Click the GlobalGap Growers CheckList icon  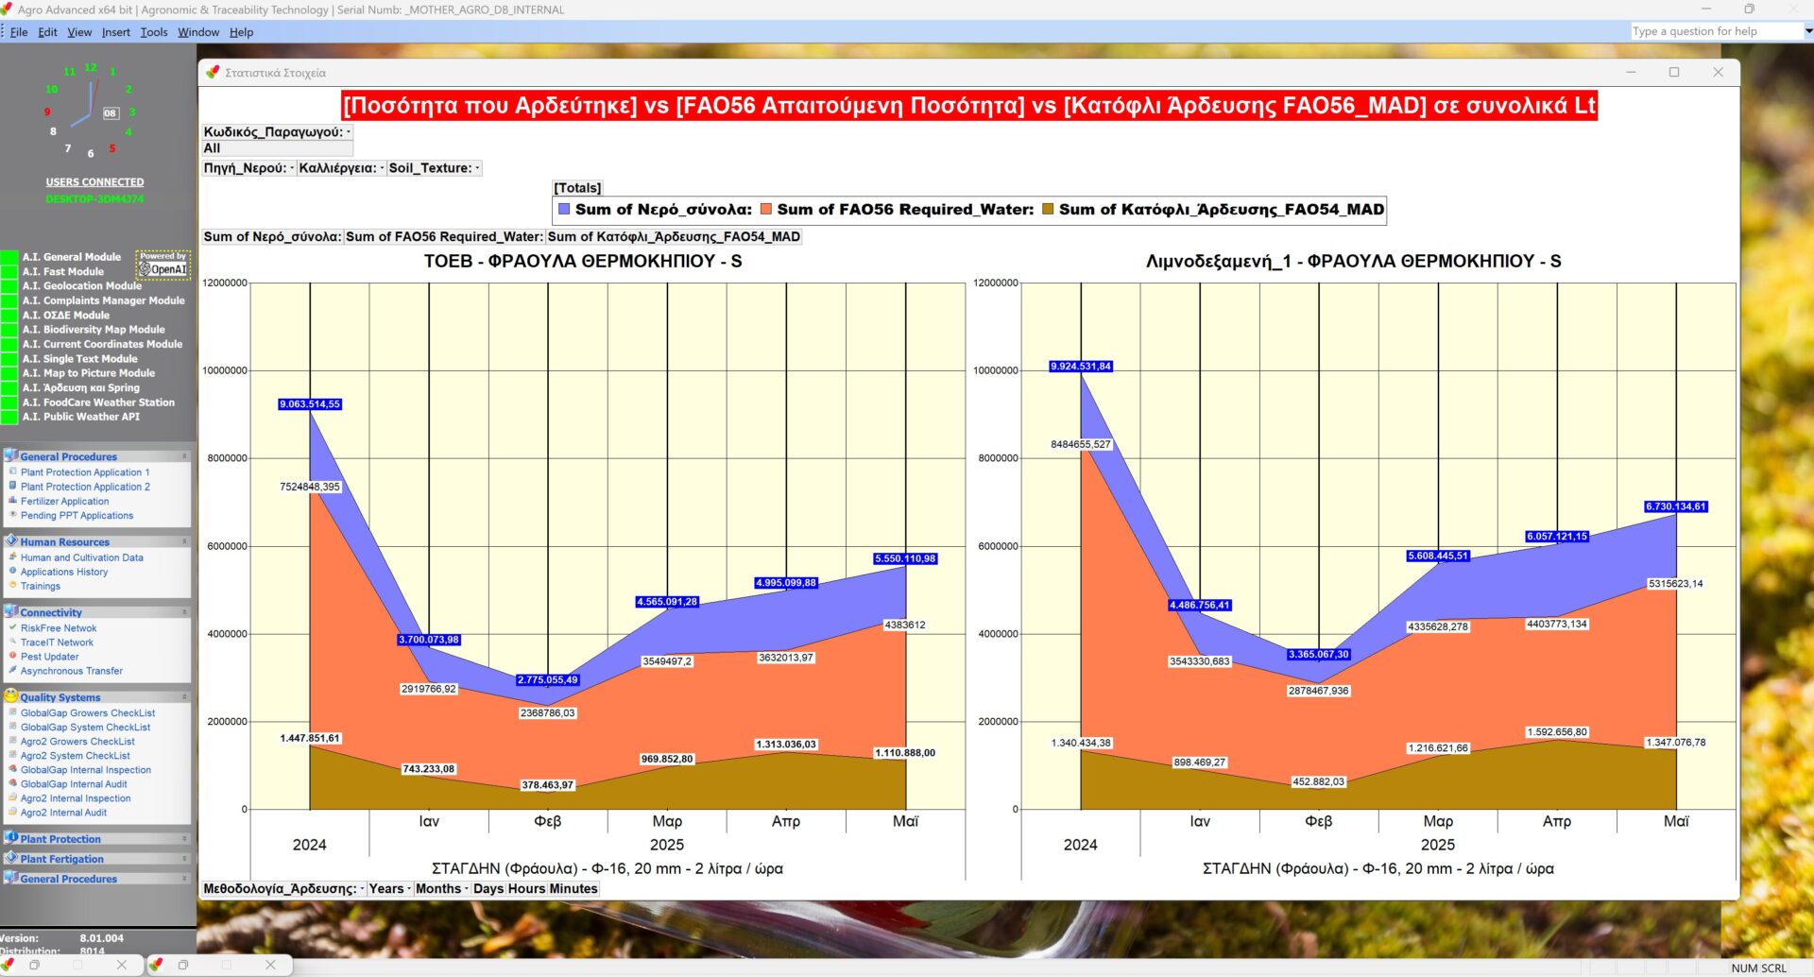coord(13,712)
